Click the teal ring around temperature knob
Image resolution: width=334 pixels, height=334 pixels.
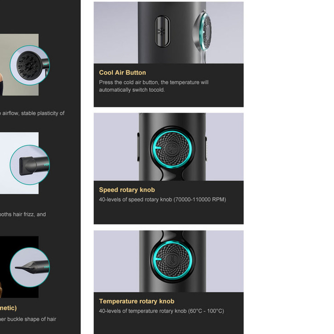(172, 260)
